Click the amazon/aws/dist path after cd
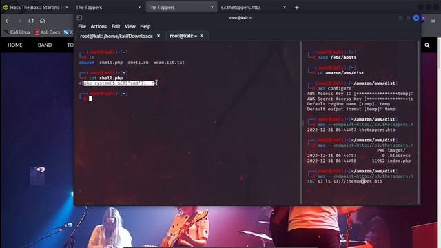The image size is (441, 248). click(345, 73)
